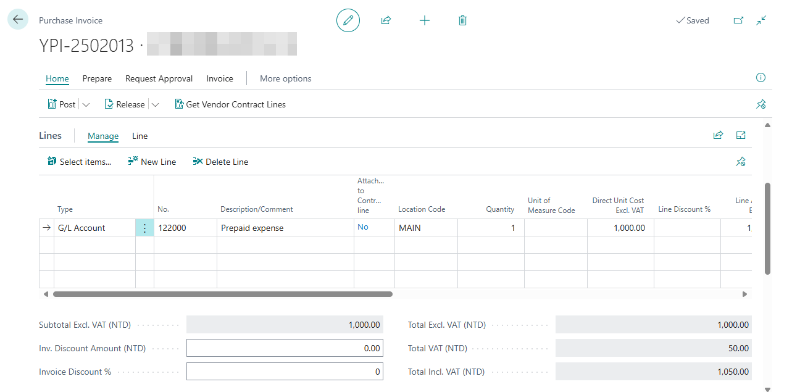Viewport: 792px width, 392px height.
Task: Select the Manage tab in Lines
Action: tap(103, 136)
